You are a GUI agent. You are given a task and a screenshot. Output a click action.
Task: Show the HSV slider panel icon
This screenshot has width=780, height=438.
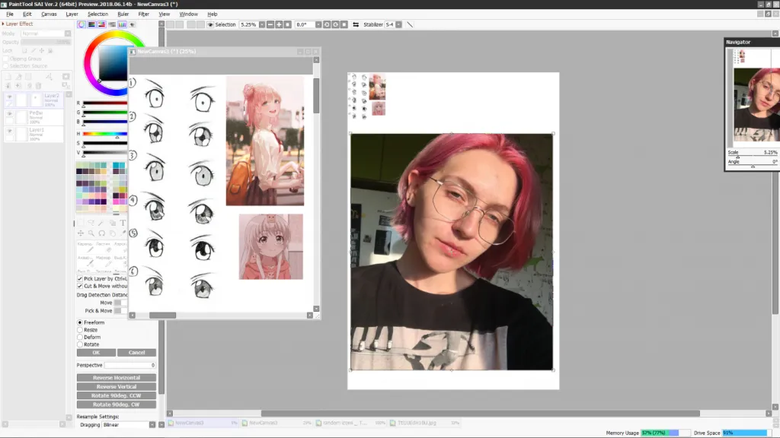(102, 24)
